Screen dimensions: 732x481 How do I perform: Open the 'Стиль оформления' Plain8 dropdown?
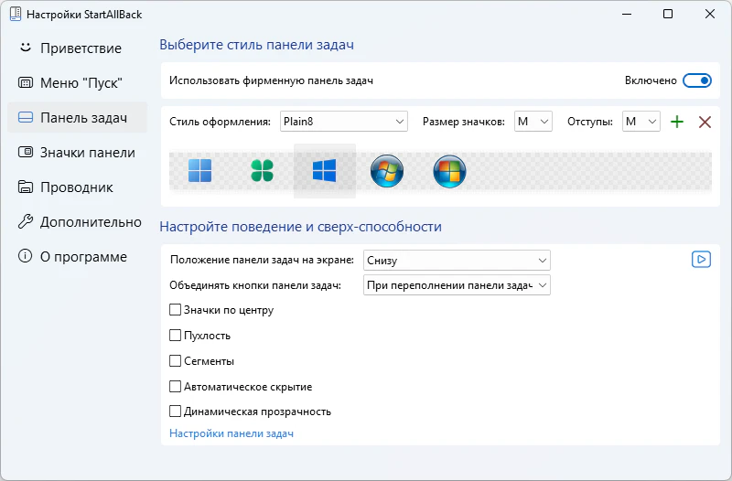[343, 122]
